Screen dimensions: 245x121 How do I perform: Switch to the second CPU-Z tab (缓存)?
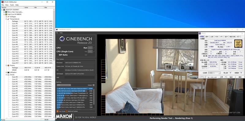coord(207,37)
